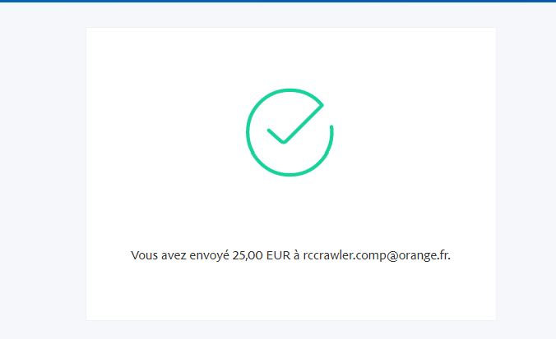Click the word "avez" in the message
Screen dimensions: 556x339
[x=174, y=255]
